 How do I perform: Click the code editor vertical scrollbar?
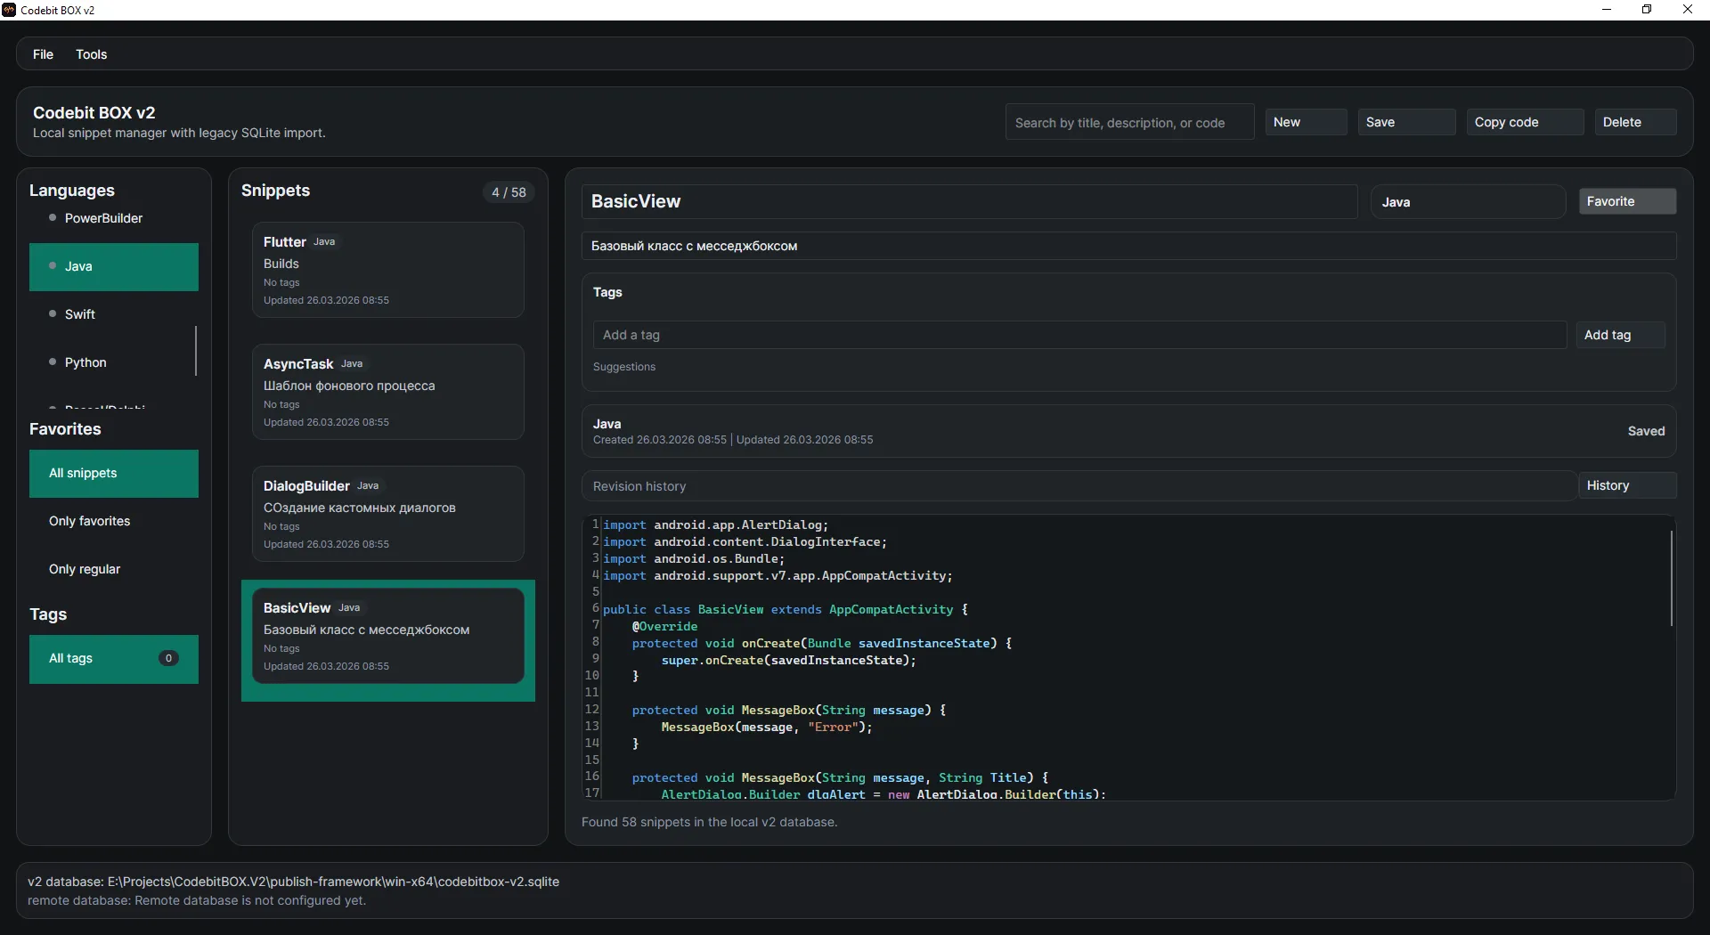pyautogui.click(x=1671, y=579)
